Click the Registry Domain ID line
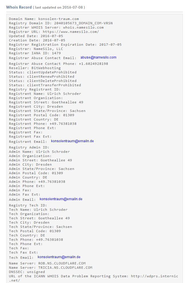Screen dimensions: 190x283 pyautogui.click(x=61, y=23)
